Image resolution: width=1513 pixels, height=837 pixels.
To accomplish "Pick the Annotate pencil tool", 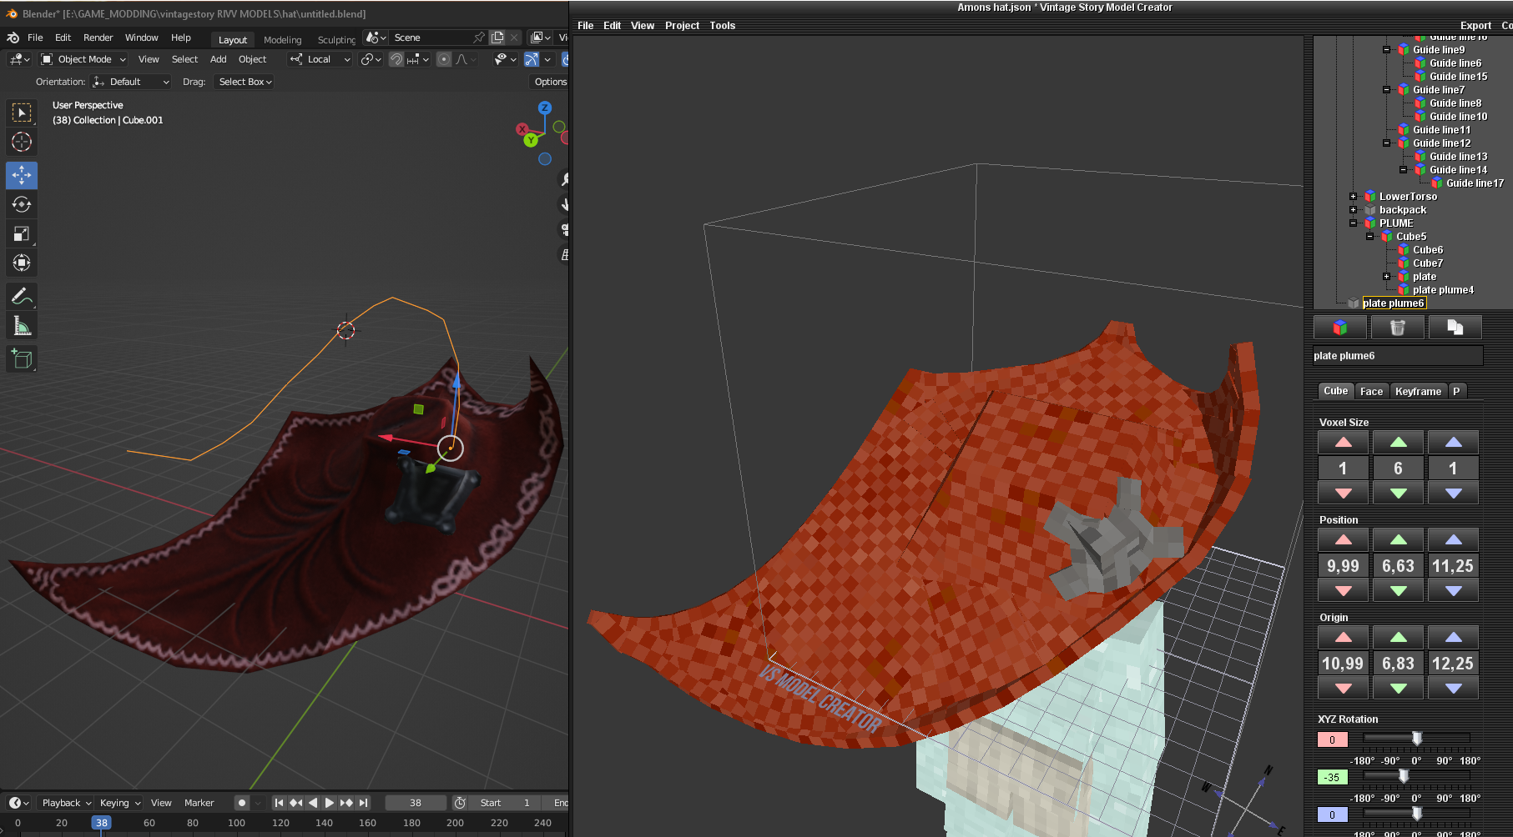I will [22, 296].
